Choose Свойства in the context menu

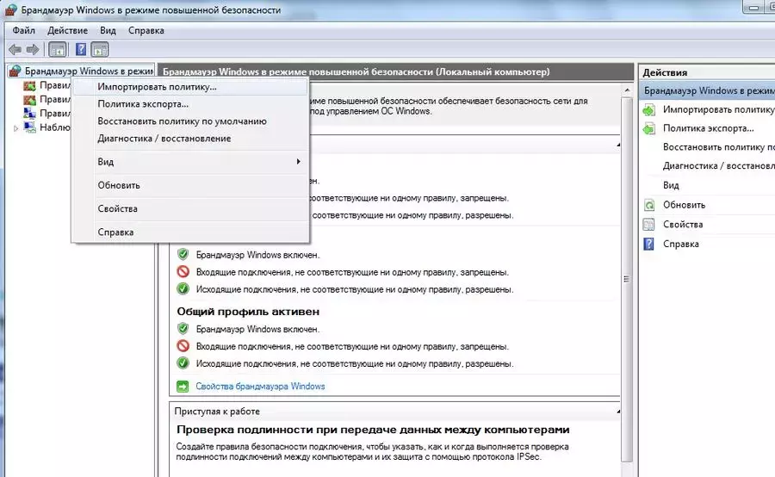tap(190, 208)
